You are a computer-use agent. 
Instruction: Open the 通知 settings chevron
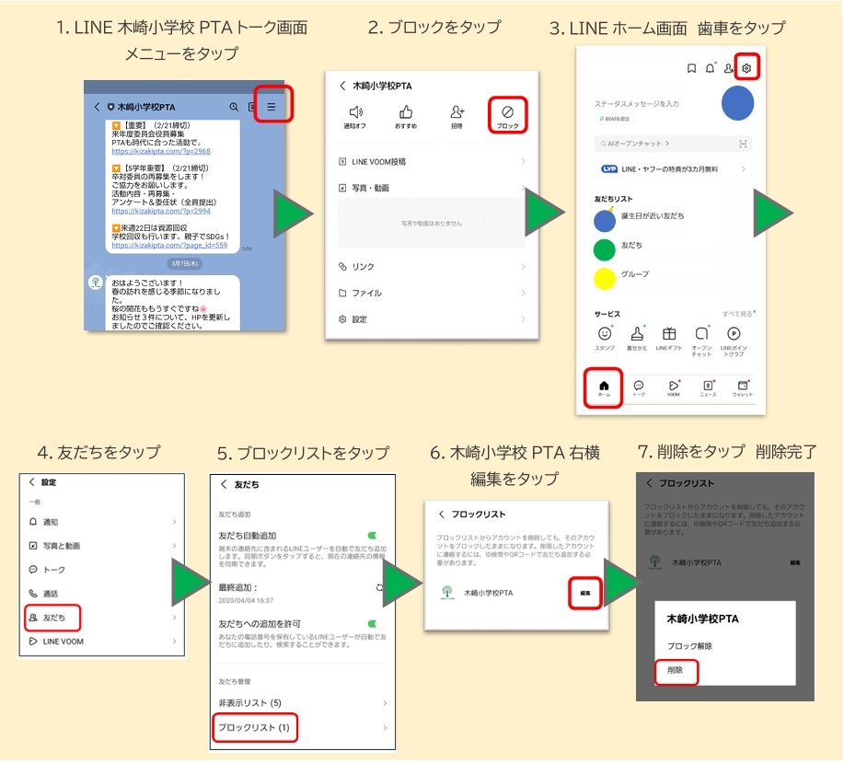click(x=174, y=522)
